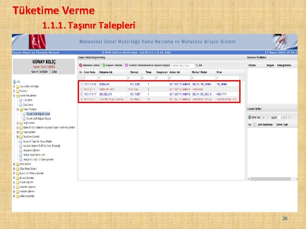Go to previous page in Tanımlı Siciller

click(268, 117)
